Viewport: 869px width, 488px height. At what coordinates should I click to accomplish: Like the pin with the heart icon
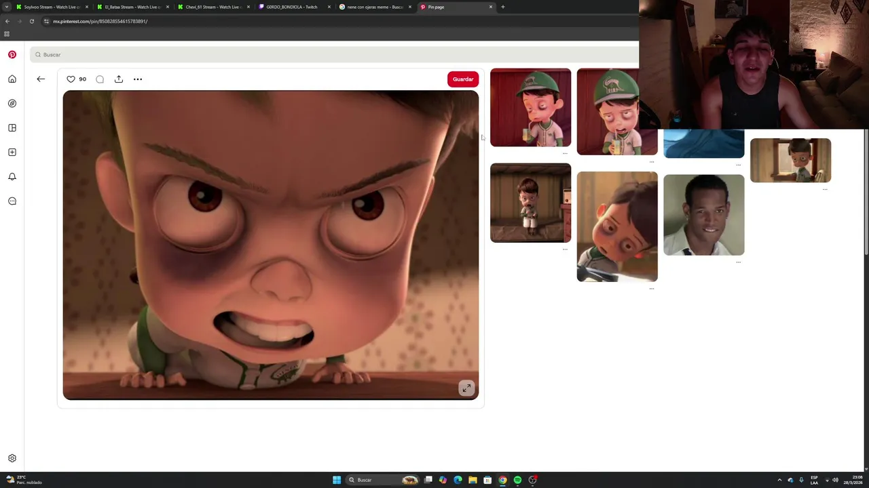pos(71,79)
